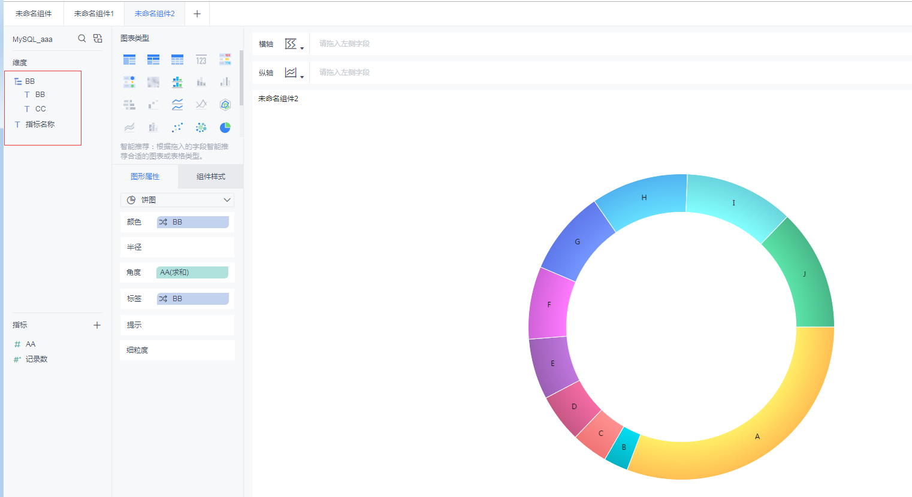Search fields in the MySQL_aaa dataset
This screenshot has width=912, height=497.
(x=82, y=38)
